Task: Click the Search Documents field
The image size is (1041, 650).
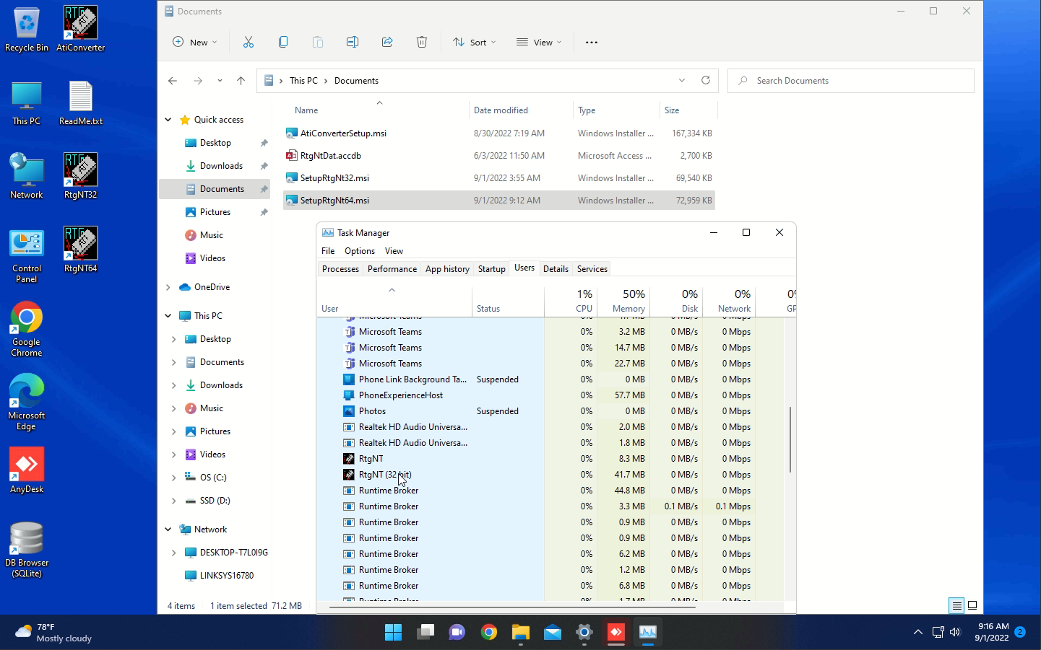Action: [x=851, y=81]
